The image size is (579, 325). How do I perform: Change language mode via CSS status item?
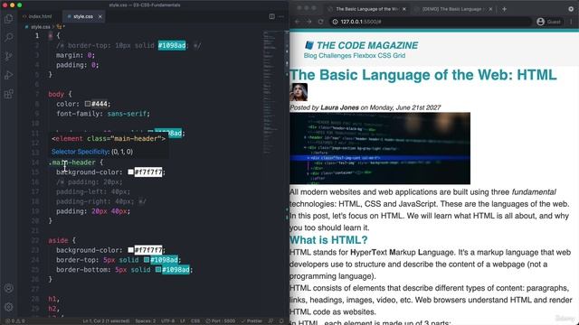(195, 321)
